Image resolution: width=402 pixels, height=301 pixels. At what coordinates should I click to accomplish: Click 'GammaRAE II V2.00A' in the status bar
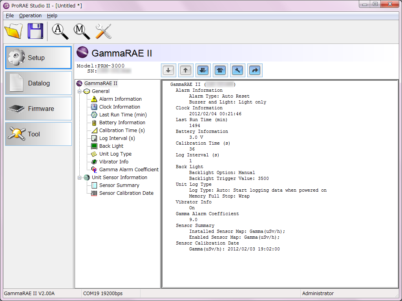pos(29,294)
